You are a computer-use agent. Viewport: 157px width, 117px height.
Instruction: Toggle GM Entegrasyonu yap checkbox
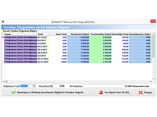tap(126, 86)
